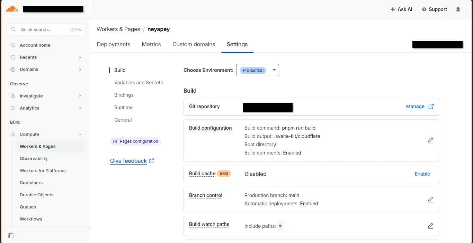Click the Quick search magnifier icon
This screenshot has width=473, height=243.
14,29
